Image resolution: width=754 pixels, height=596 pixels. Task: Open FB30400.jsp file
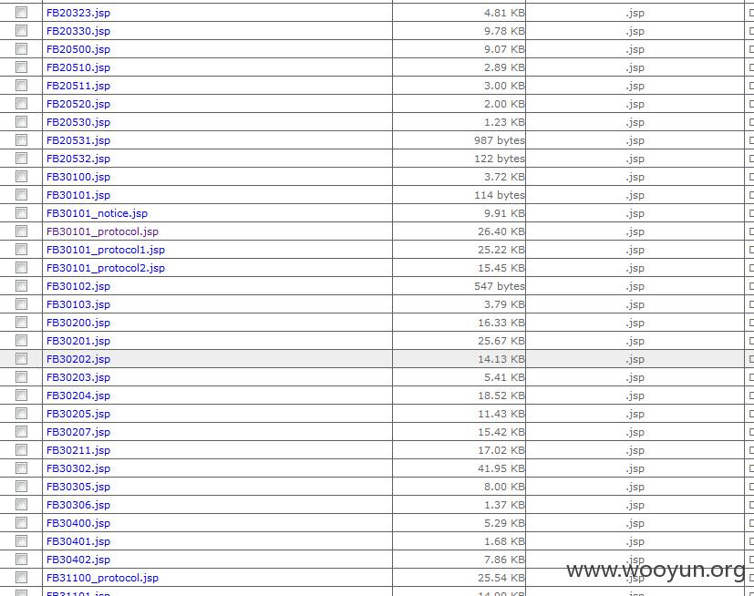click(x=78, y=523)
